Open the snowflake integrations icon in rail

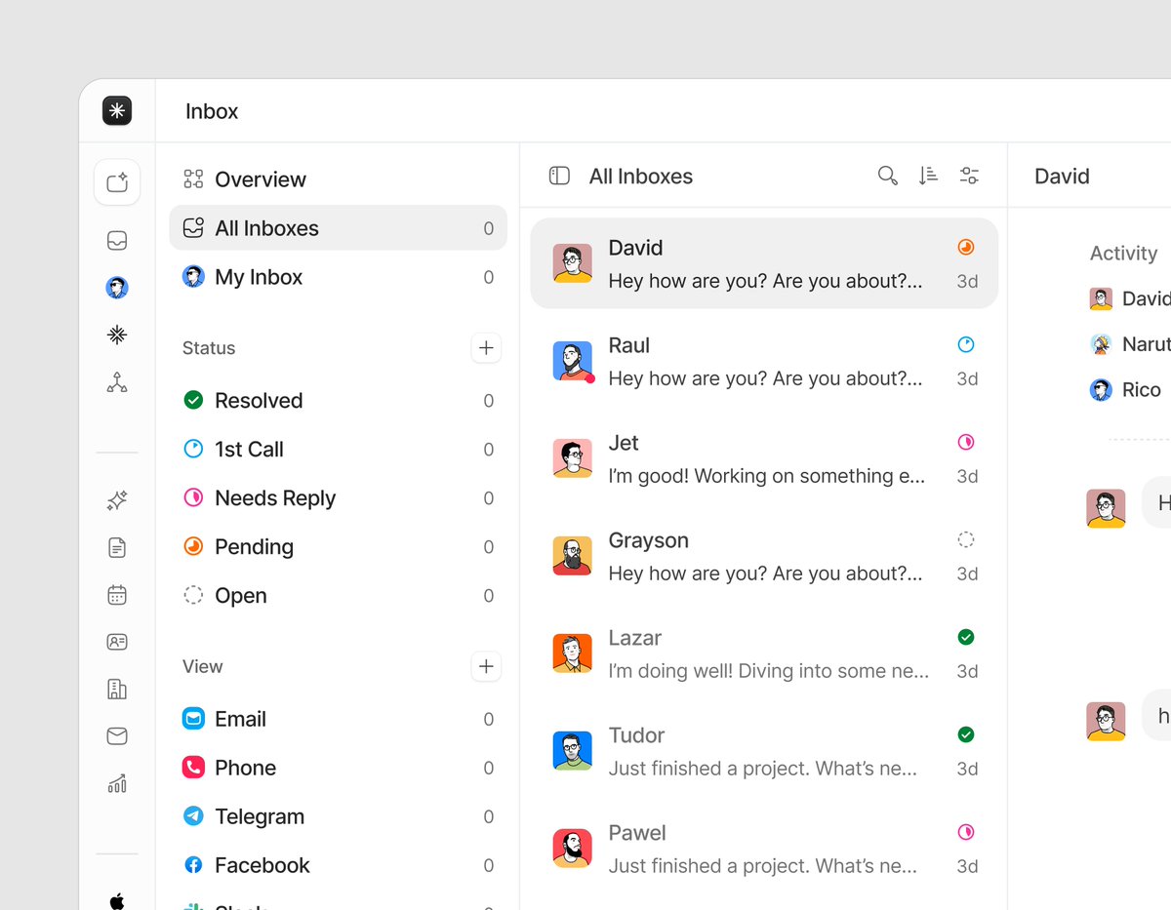117,335
